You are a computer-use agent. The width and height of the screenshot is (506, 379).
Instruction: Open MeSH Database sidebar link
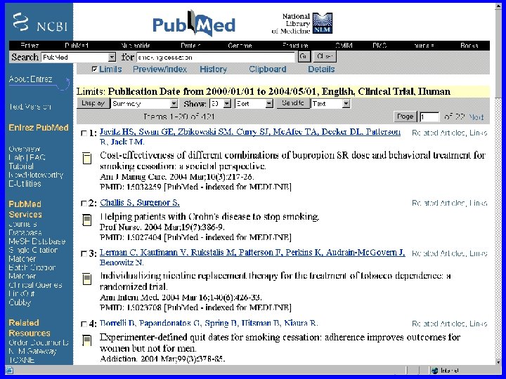[37, 241]
